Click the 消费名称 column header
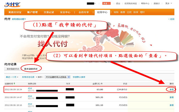The height and width of the screenshot is (112, 179). 32,84
